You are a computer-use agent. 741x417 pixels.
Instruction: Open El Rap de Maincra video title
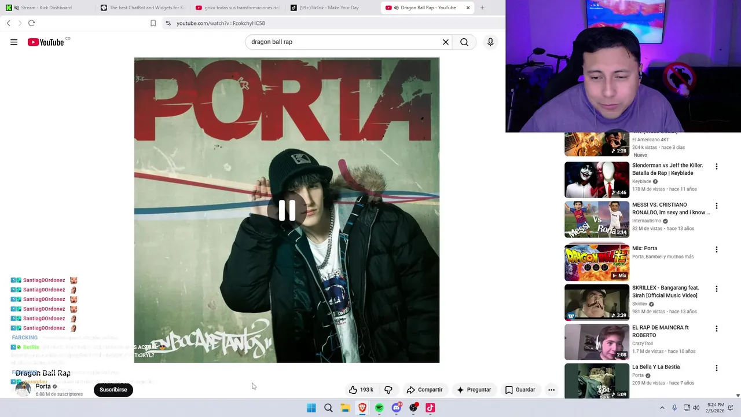[x=661, y=331]
